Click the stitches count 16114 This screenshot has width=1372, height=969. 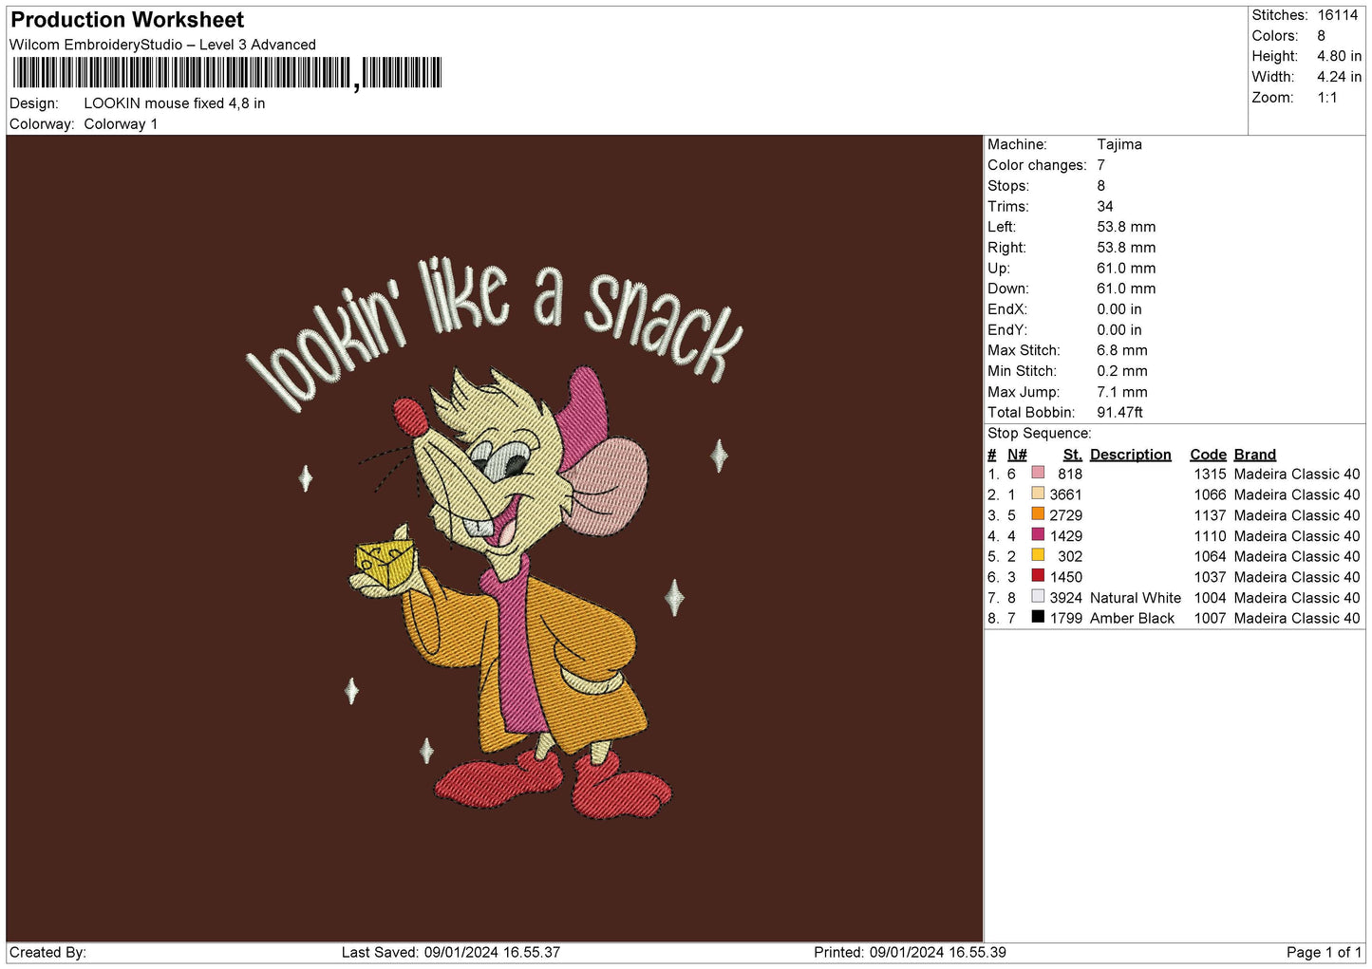point(1337,15)
